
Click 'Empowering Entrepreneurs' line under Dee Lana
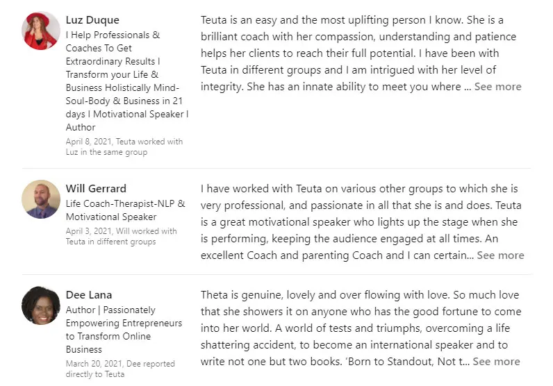tap(124, 323)
